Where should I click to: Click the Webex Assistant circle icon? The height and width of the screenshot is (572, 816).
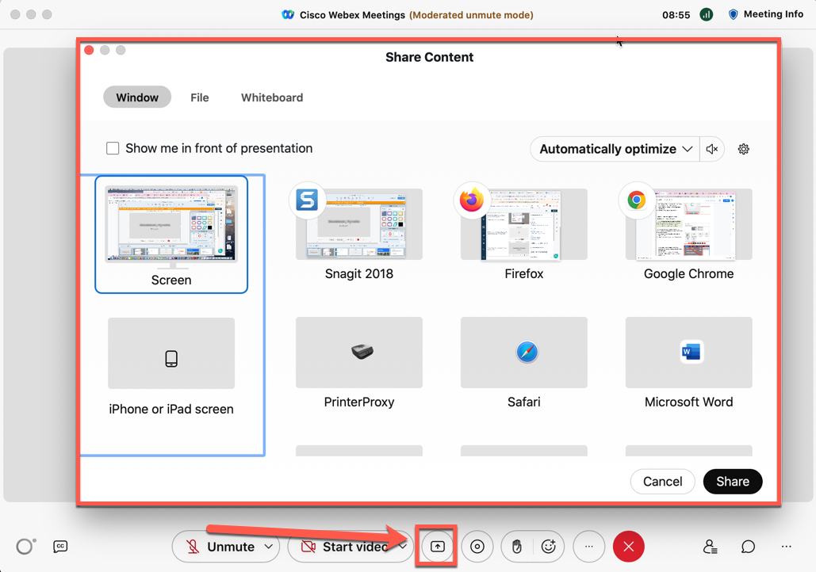[x=25, y=547]
